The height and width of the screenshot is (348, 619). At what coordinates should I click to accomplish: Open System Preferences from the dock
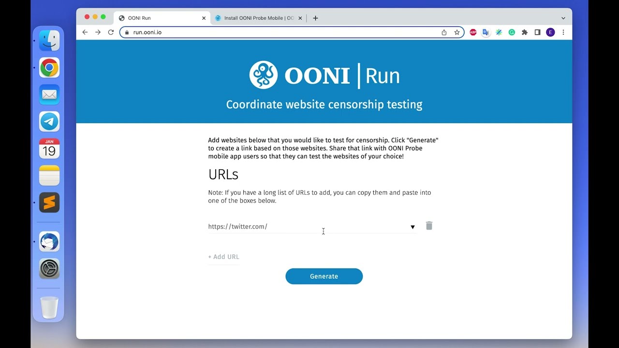point(49,269)
